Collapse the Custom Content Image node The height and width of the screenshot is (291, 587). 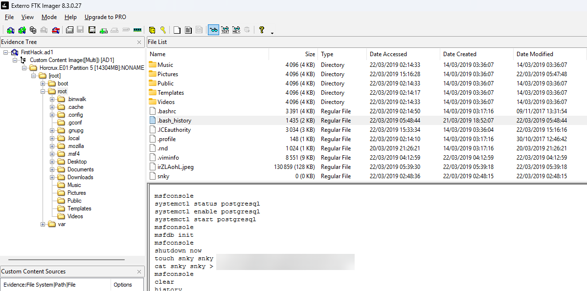point(14,60)
